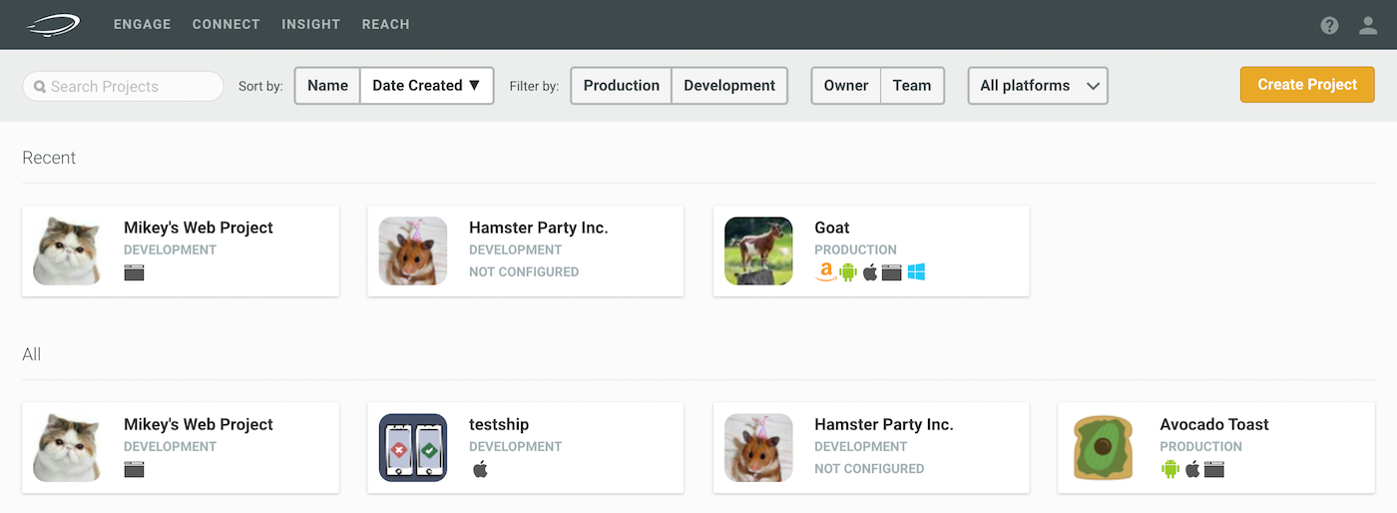Click the Windows platform icon on Goat
Image resolution: width=1397 pixels, height=513 pixels.
pyautogui.click(x=916, y=271)
